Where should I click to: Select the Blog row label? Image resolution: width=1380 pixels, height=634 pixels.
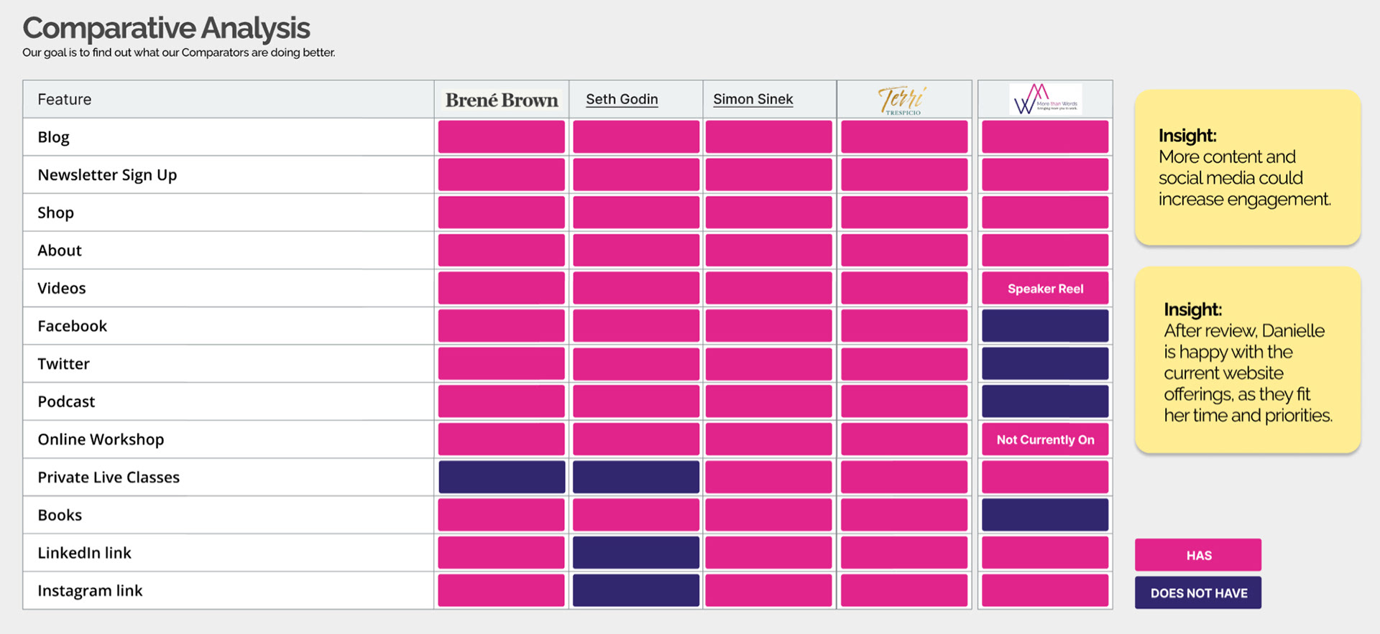tap(54, 137)
